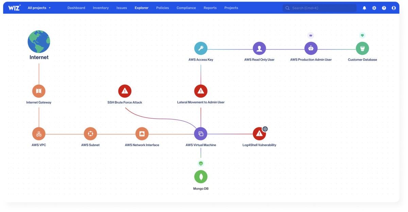Click the AWS Virtual Machine label
This screenshot has height=212, width=408.
click(x=201, y=145)
